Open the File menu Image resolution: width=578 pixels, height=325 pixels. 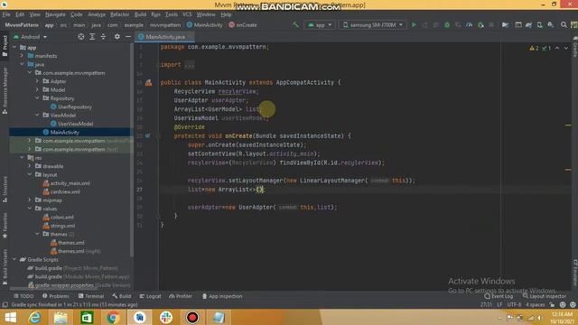[6, 14]
